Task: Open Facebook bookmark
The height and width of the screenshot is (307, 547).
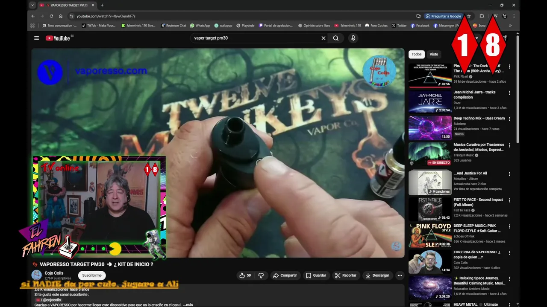Action: (420, 26)
